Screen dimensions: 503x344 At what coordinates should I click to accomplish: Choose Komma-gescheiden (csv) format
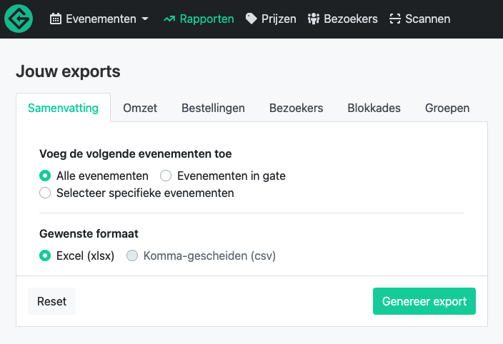[x=132, y=256]
